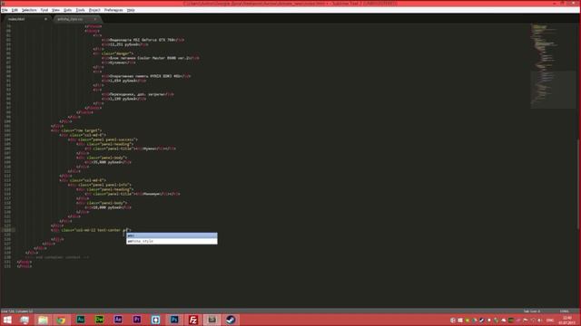The height and width of the screenshot is (326, 581).
Task: Open the Tab Size selector in status bar
Action: click(x=531, y=311)
